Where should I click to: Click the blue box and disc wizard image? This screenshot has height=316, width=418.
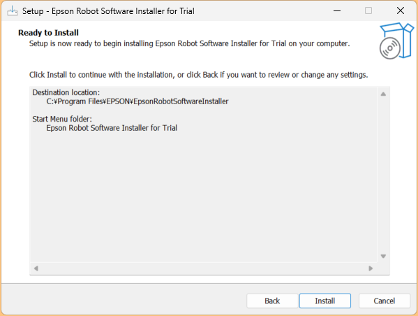pos(396,41)
